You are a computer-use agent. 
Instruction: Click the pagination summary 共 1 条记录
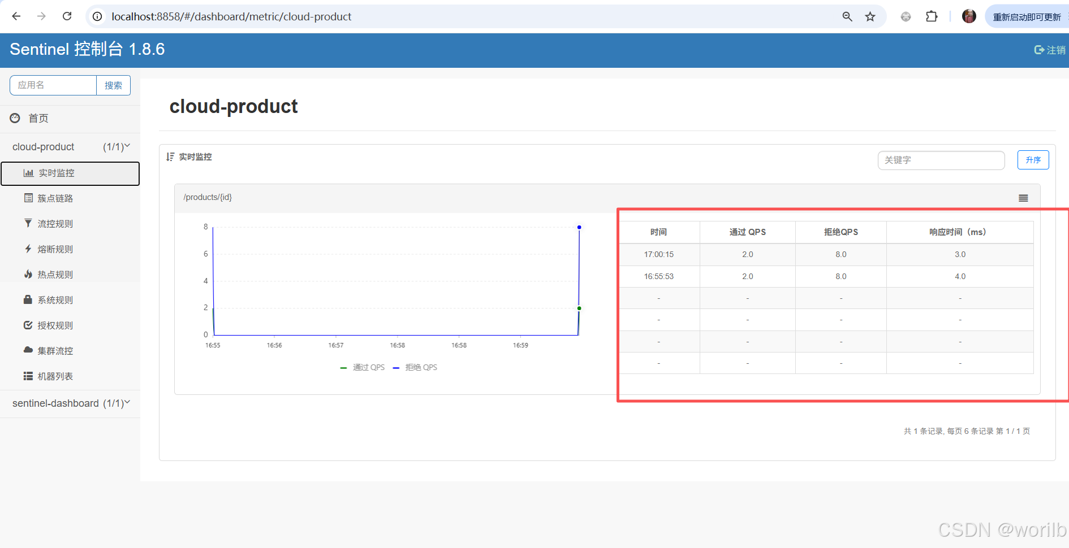point(967,431)
